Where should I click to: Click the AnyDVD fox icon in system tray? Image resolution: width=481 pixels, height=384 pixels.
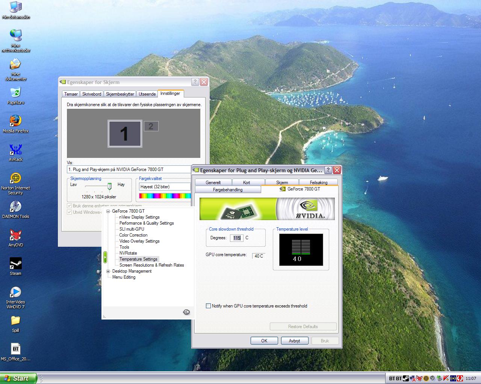(419, 378)
